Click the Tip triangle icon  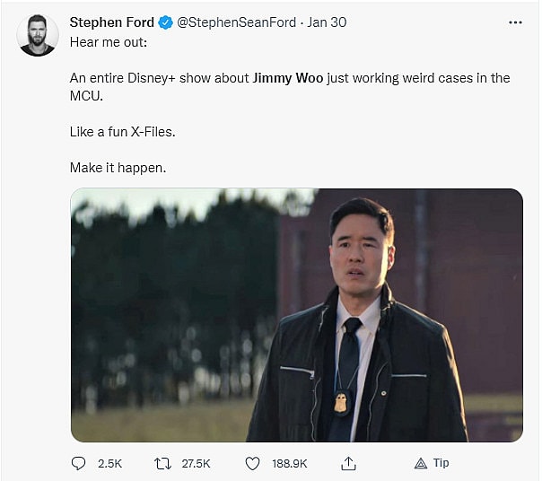[420, 463]
